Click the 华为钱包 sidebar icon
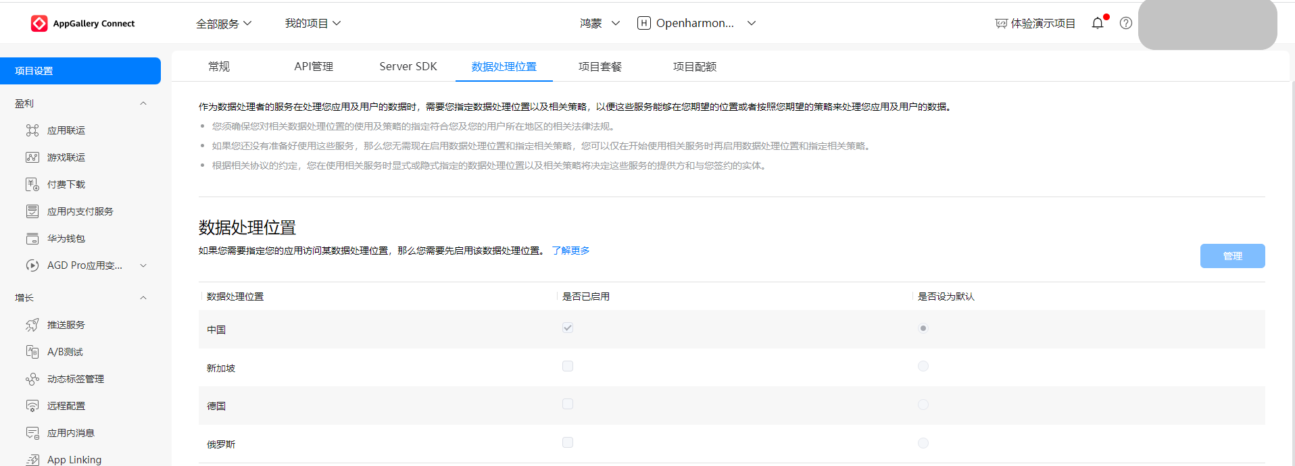Screen dimensions: 1295x466 coord(32,238)
